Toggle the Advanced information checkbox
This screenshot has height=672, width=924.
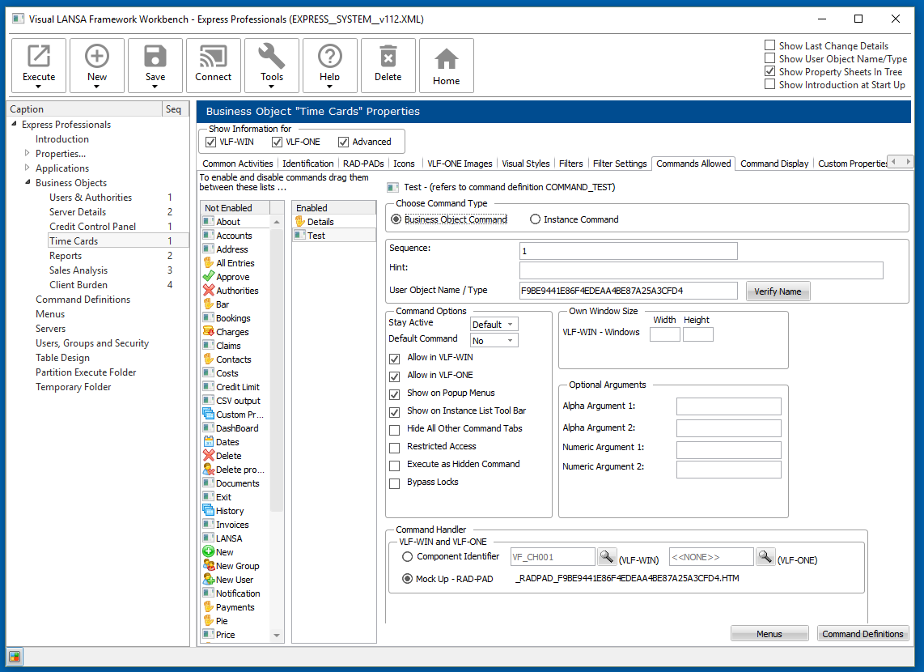click(343, 142)
